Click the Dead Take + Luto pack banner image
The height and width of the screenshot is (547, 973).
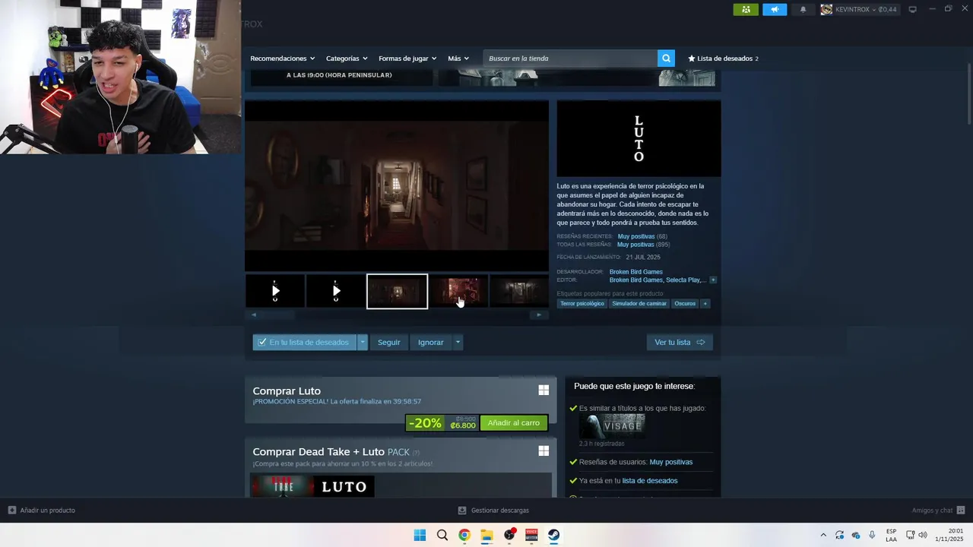point(312,486)
